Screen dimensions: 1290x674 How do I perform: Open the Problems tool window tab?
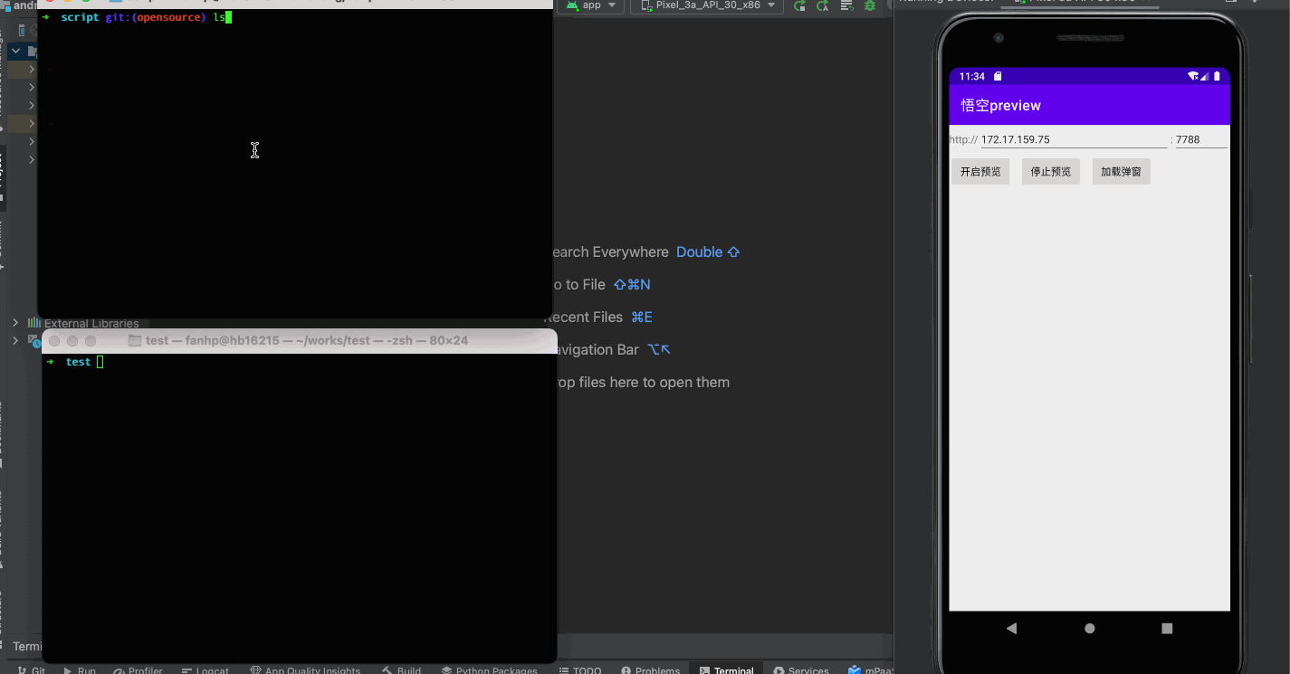click(652, 670)
